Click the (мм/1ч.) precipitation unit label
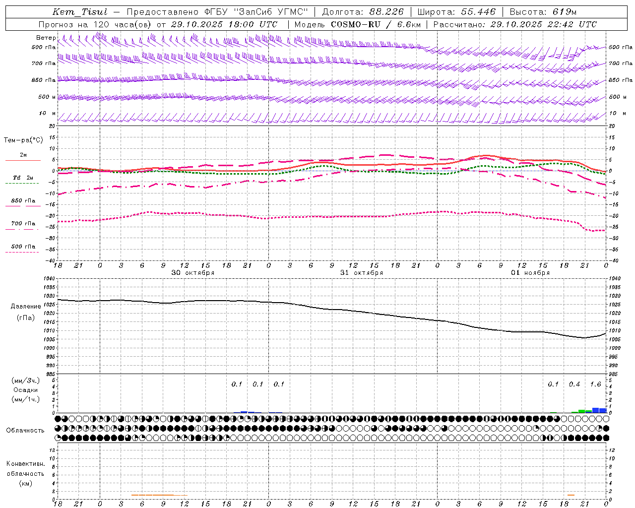This screenshot has width=635, height=508. pos(26,399)
